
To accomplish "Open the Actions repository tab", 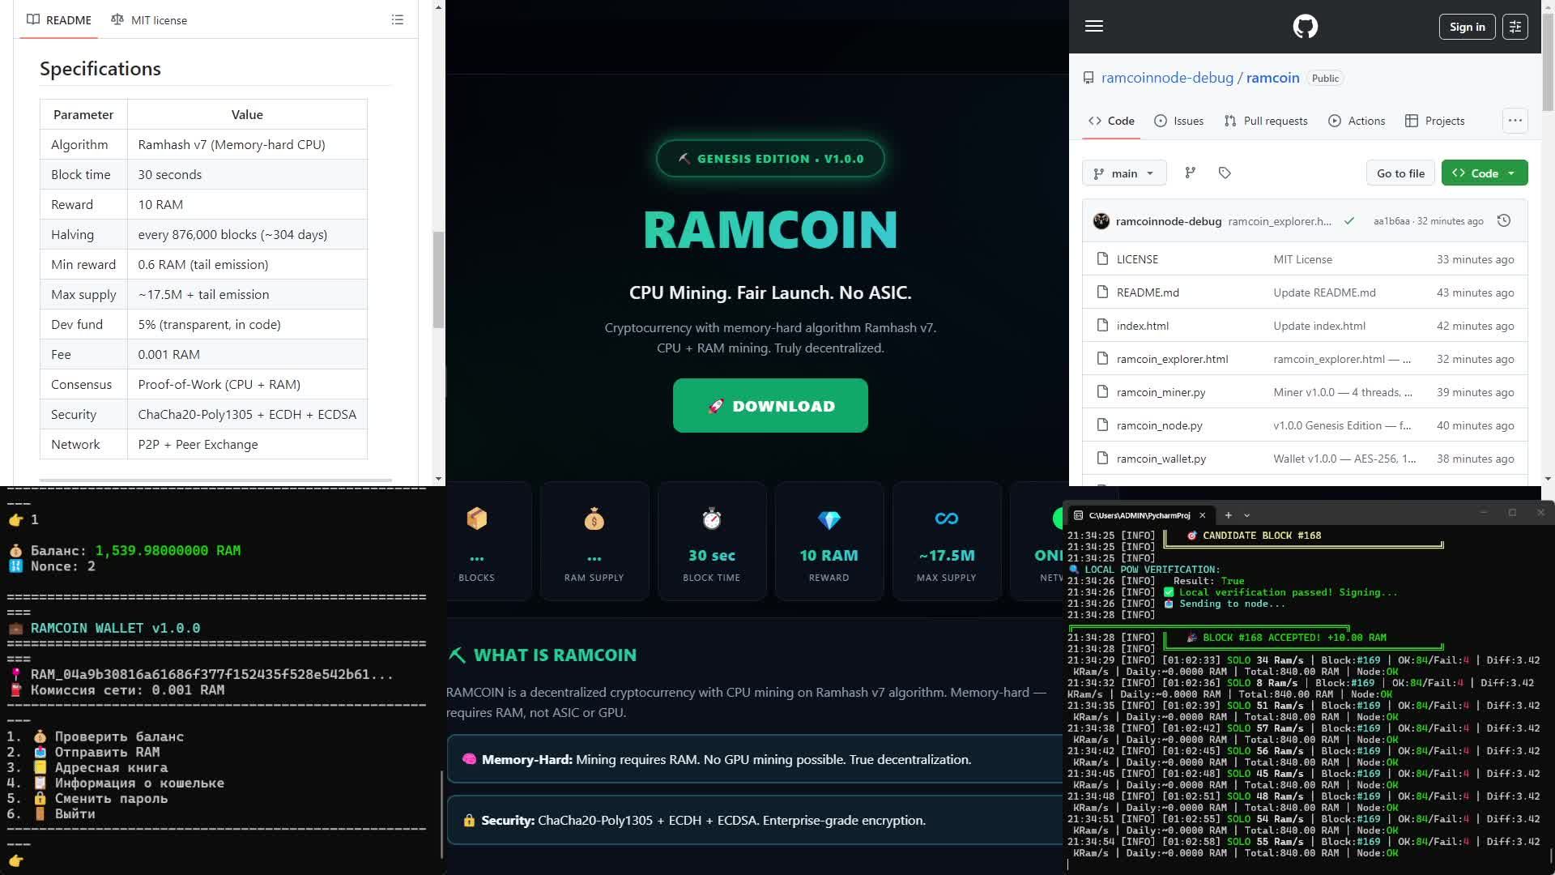I will pyautogui.click(x=1357, y=121).
